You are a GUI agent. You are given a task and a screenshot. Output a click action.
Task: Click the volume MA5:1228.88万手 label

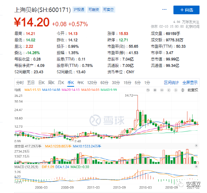(58, 146)
